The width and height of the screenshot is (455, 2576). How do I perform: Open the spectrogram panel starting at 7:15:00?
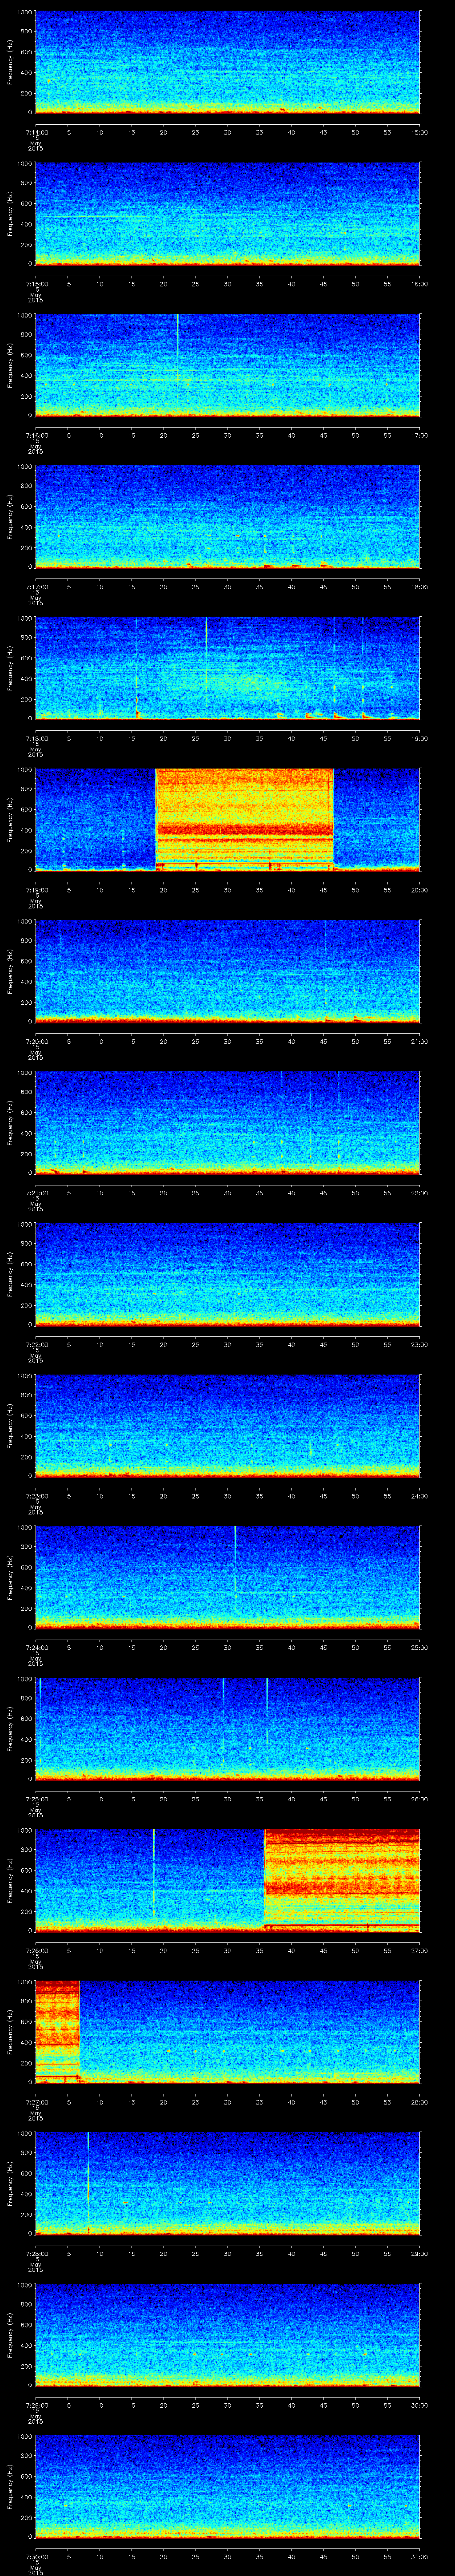click(x=227, y=213)
